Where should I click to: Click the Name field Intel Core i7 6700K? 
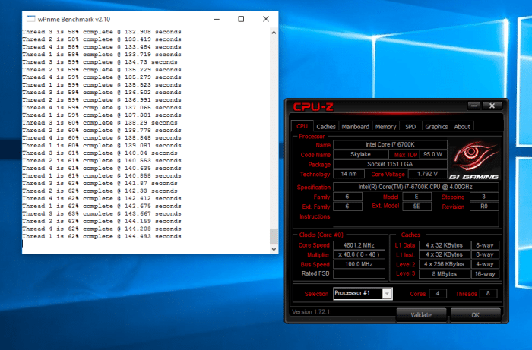390,145
